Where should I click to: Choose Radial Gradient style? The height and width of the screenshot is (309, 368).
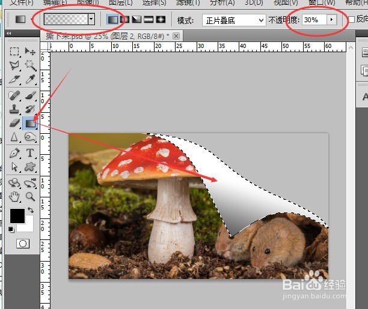tap(124, 19)
